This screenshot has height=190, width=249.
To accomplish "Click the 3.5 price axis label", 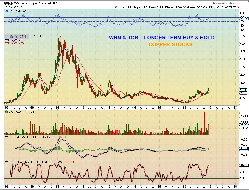I will point(242,52).
